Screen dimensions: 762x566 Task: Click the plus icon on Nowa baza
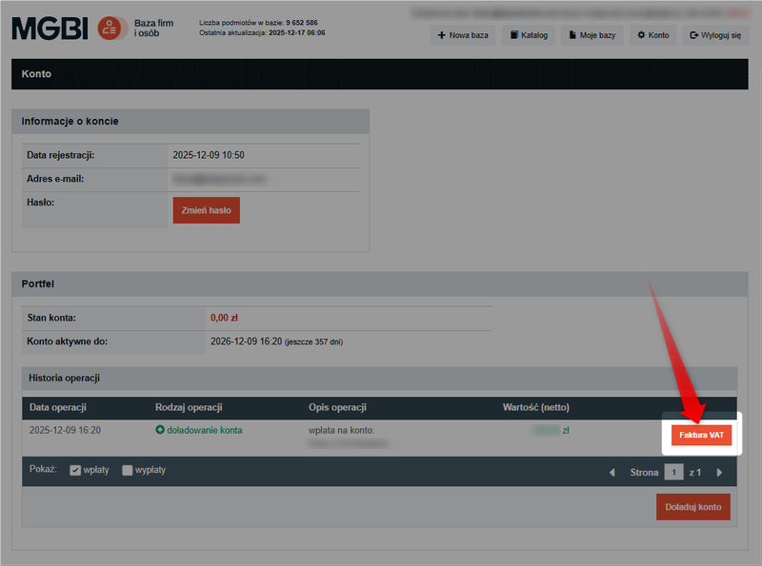(444, 34)
